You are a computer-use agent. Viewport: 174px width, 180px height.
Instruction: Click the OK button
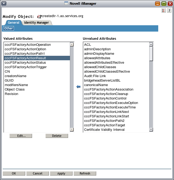tap(14, 173)
